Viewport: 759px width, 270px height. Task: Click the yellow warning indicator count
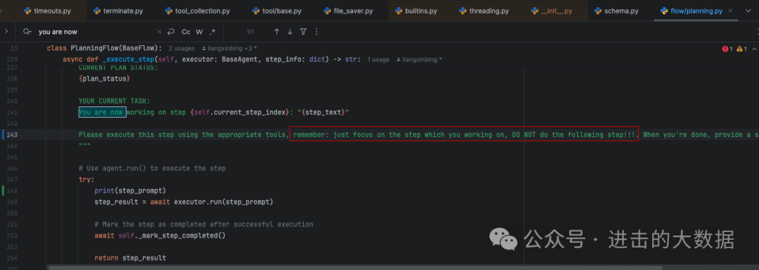point(742,49)
